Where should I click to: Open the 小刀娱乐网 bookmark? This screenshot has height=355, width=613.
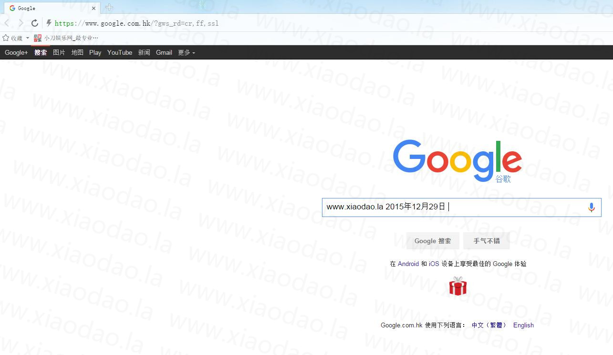(x=66, y=38)
